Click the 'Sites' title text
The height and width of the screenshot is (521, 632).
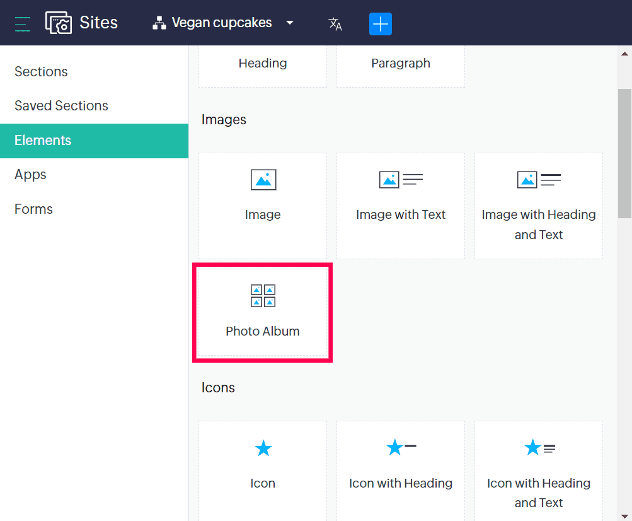coord(99,23)
